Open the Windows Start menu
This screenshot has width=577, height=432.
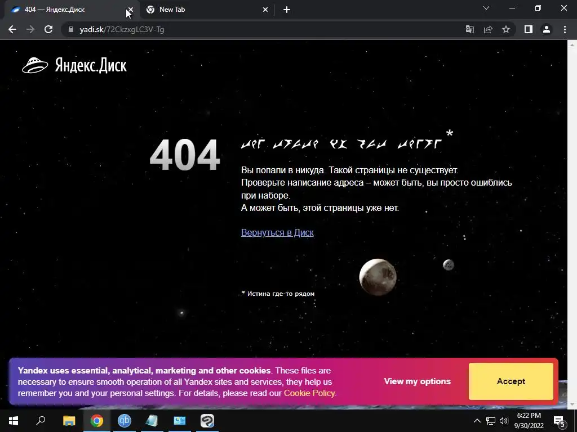coord(14,421)
